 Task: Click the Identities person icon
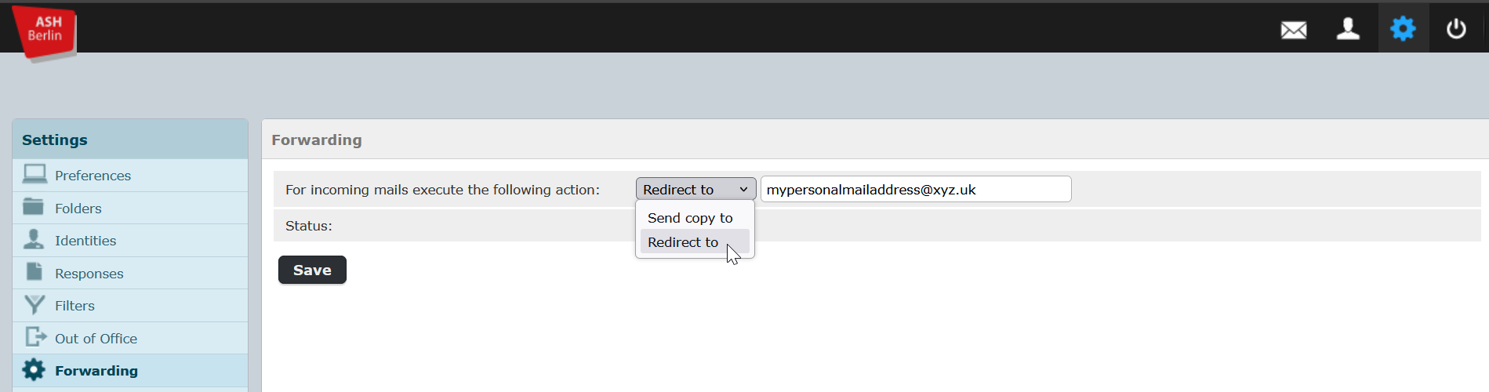point(34,239)
